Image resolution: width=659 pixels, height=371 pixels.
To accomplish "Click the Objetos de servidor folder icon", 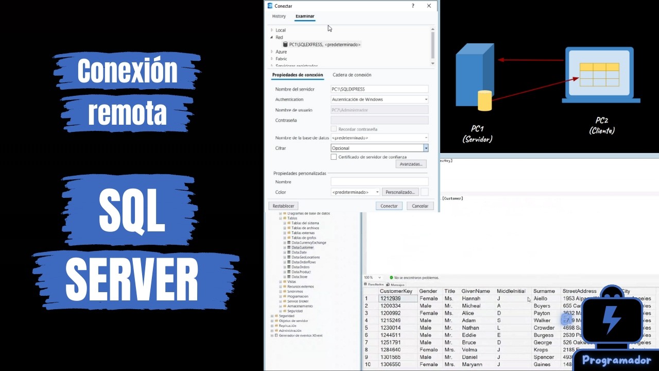I will pyautogui.click(x=276, y=321).
